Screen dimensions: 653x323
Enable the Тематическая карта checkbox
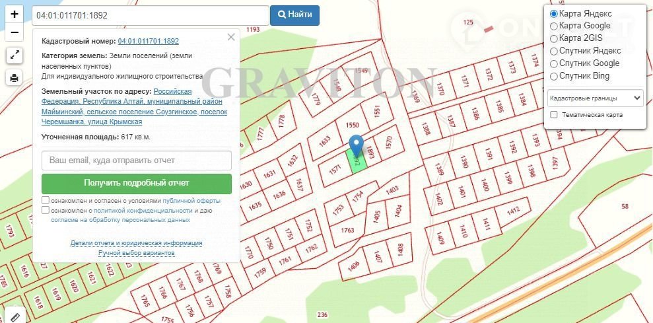click(x=554, y=115)
